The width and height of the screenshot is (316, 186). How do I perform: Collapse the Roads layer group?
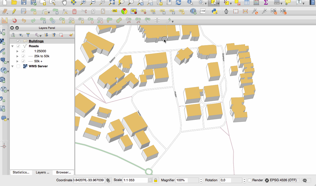click(x=12, y=46)
